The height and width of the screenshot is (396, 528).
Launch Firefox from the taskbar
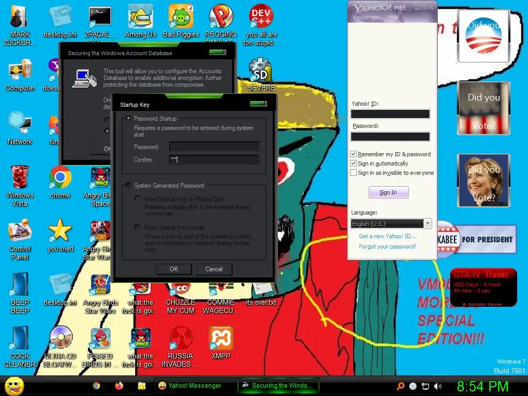[x=119, y=386]
